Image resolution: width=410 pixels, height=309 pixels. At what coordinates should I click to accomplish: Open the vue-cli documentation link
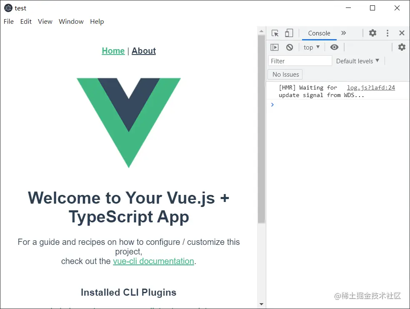(153, 261)
